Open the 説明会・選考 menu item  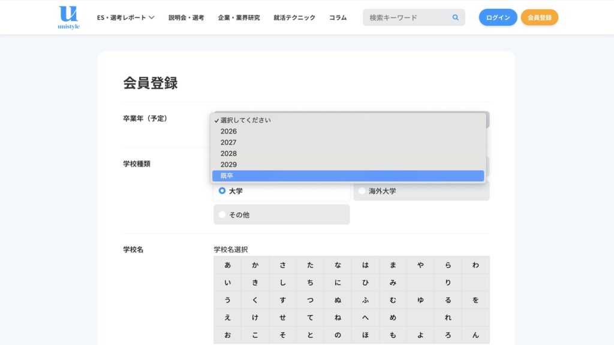pos(186,18)
